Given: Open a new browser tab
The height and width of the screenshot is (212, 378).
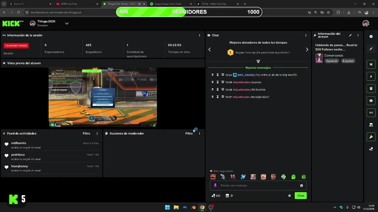Looking at the screenshot, I should coord(245,4).
